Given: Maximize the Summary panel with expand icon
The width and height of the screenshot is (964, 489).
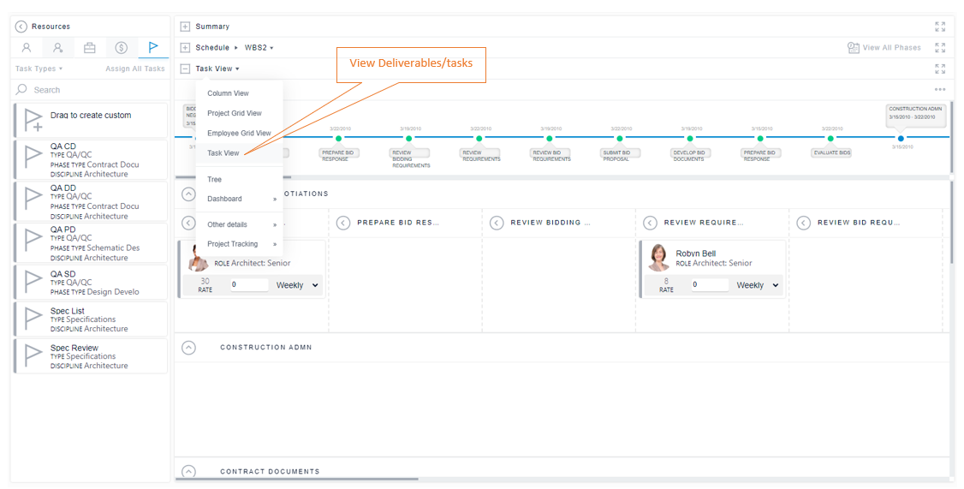Looking at the screenshot, I should pos(940,27).
